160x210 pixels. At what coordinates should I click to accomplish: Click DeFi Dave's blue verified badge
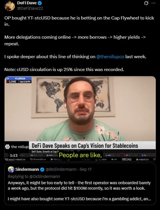pyautogui.click(x=40, y=3)
